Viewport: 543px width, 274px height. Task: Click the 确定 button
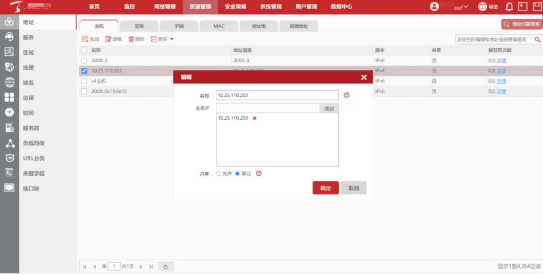coord(326,188)
